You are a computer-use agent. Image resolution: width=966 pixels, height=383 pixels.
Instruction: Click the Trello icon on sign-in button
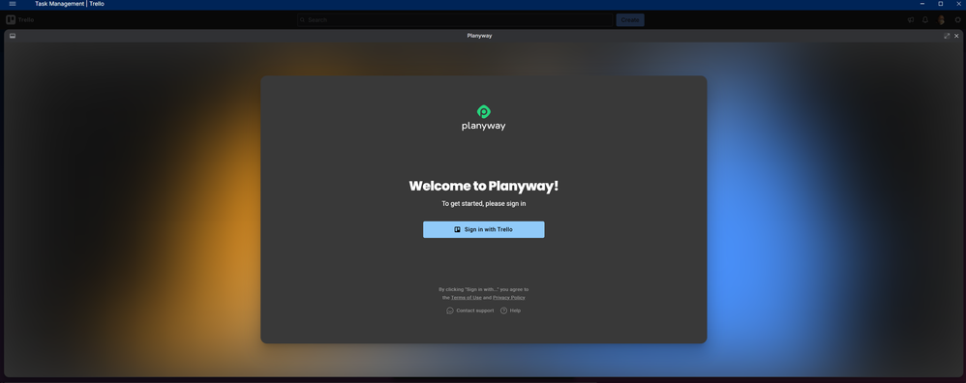[x=457, y=229]
